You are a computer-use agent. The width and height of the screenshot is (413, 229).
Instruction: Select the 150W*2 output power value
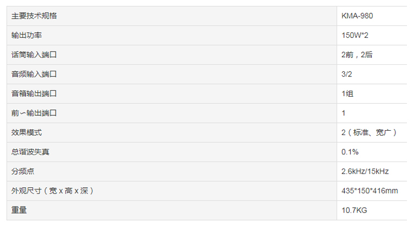355,35
